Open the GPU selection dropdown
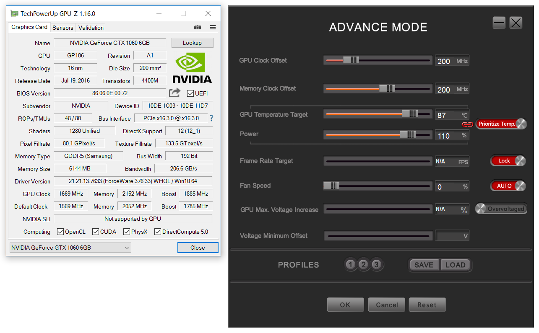539x333 pixels. (x=70, y=248)
